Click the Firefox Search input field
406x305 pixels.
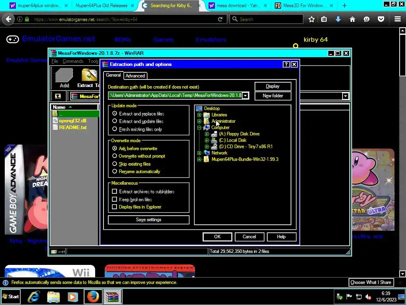[266, 19]
